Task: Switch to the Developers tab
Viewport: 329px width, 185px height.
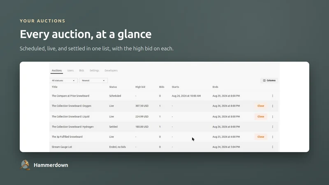Action: coord(111,70)
